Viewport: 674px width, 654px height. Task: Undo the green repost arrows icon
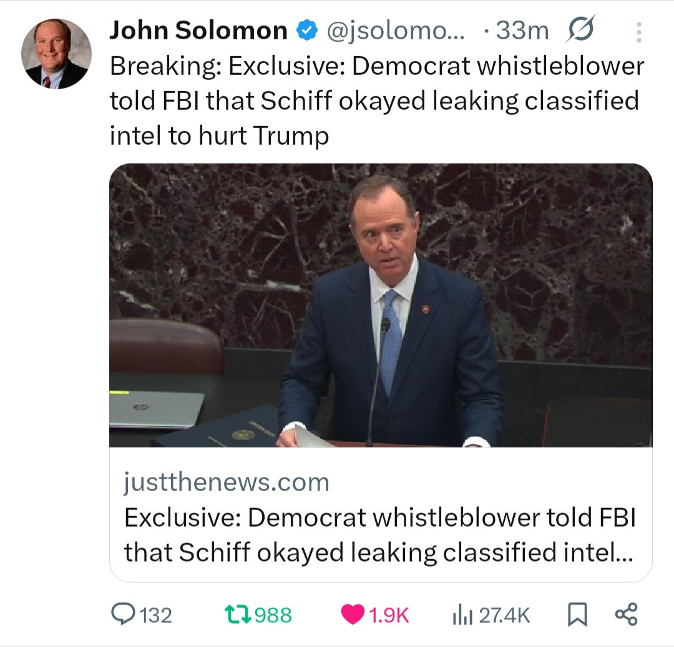pyautogui.click(x=239, y=615)
